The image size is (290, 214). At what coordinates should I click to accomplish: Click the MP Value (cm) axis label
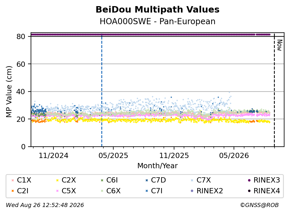coord(9,92)
